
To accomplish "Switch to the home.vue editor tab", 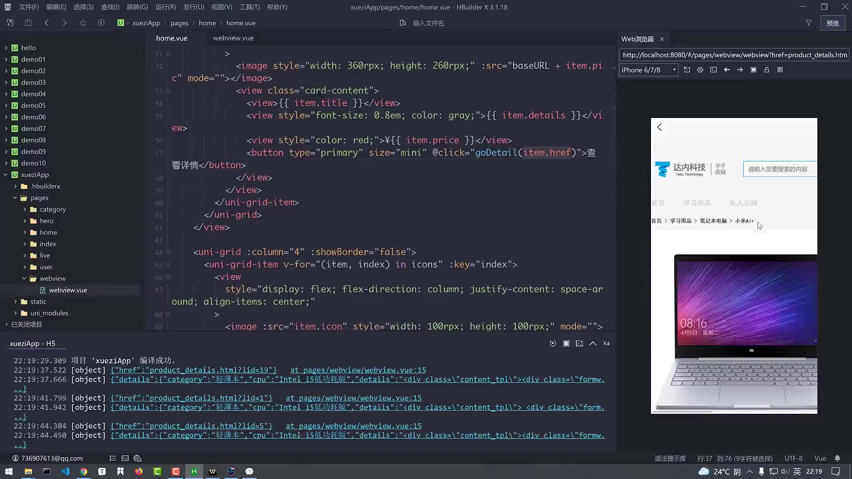I will point(172,38).
